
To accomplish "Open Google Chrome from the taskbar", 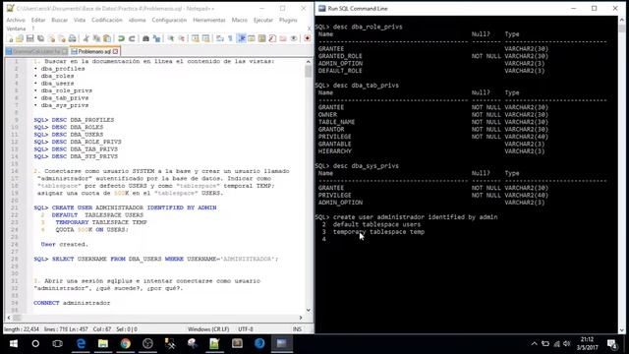I will coord(126,343).
